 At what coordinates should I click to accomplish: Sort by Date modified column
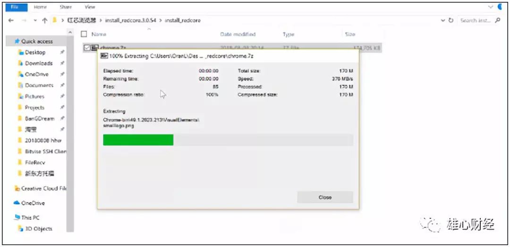238,34
